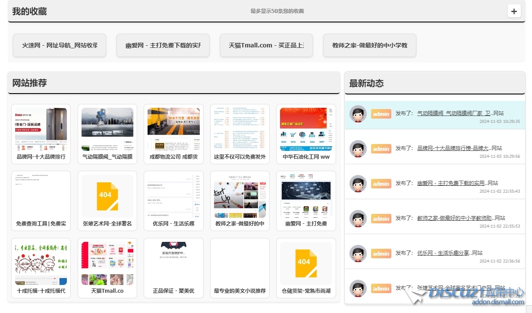The image size is (532, 313).
Task: Click the admin badge in 品牌网 entry
Action: click(x=381, y=149)
